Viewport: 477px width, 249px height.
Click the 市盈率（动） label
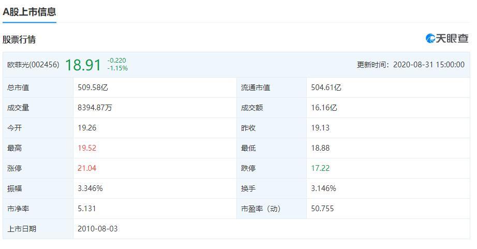261,209
